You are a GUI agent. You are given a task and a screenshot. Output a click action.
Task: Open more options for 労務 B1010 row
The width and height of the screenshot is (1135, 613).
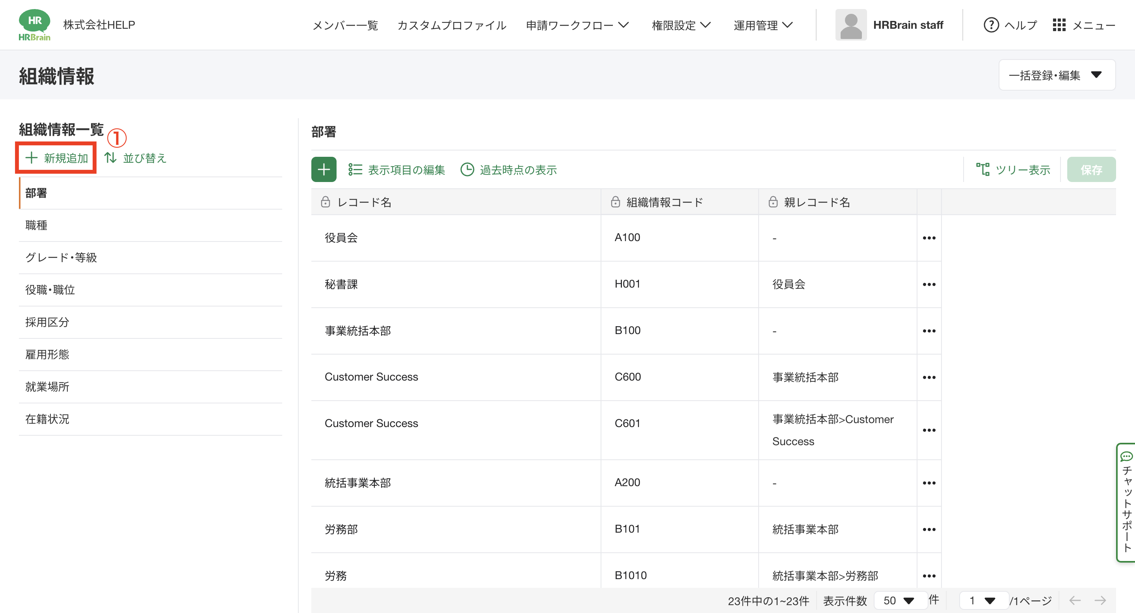point(929,576)
